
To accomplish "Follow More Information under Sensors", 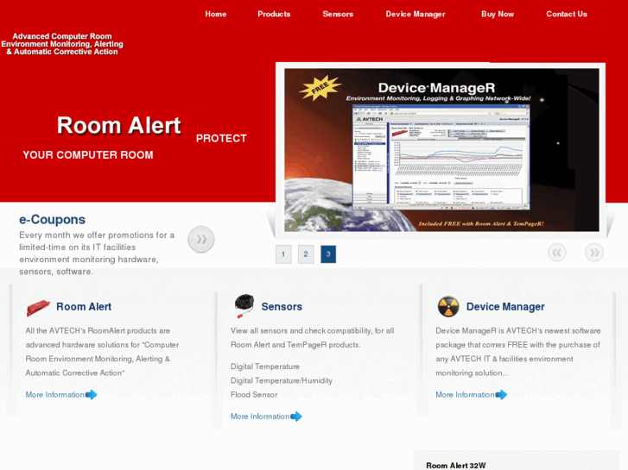I will point(260,417).
